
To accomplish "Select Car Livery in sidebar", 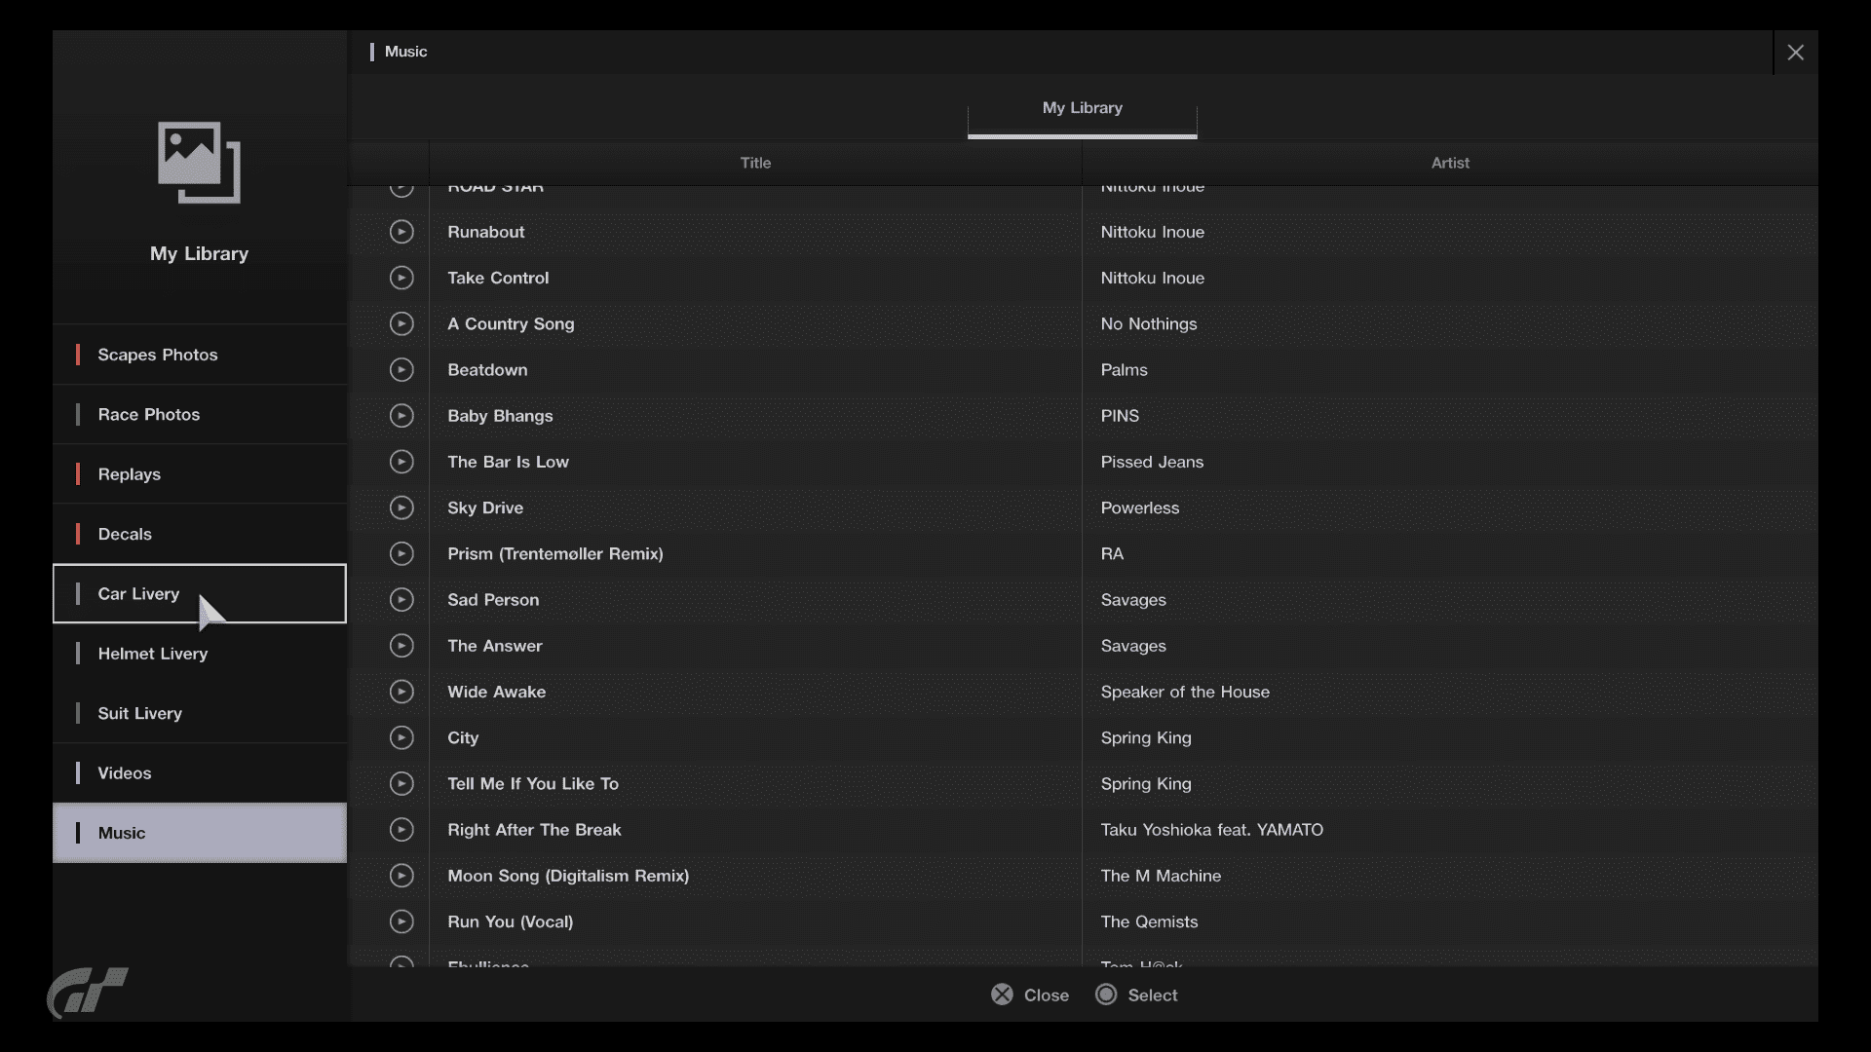I will 200,593.
